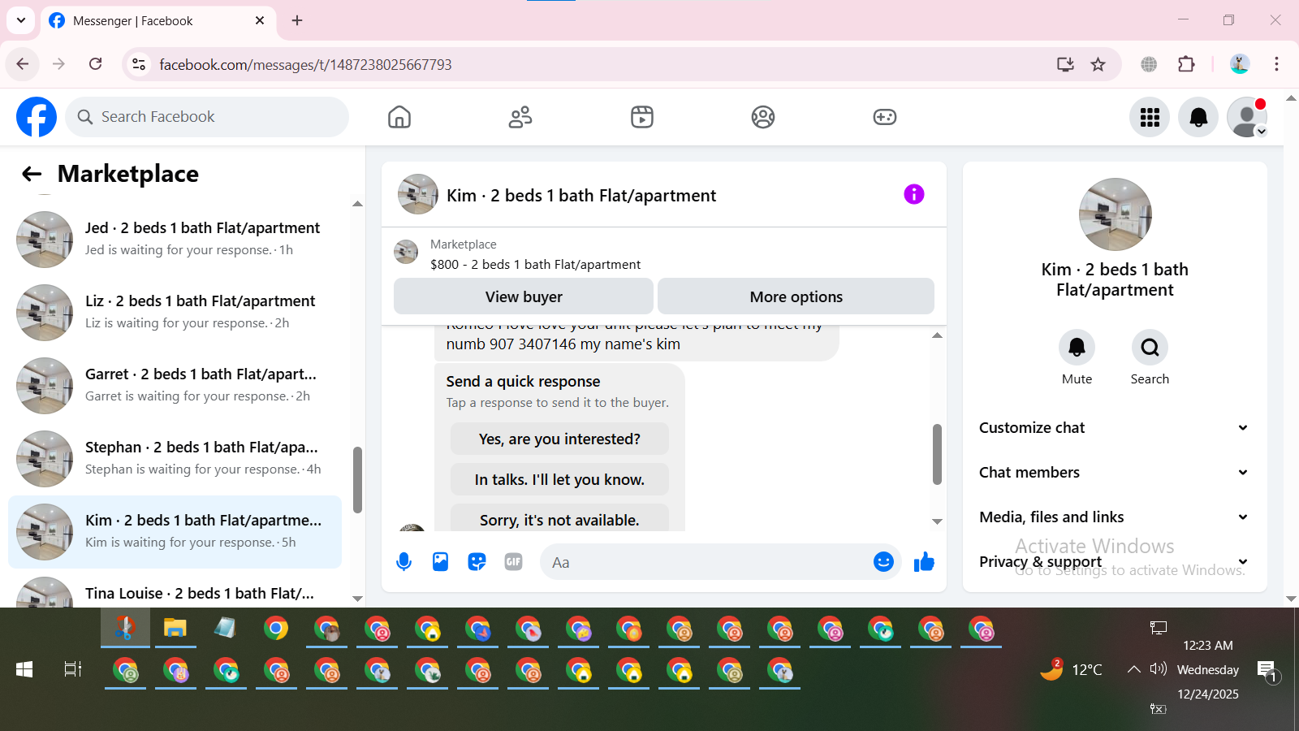The width and height of the screenshot is (1299, 731).
Task: Click the Search Facebook field
Action: pyautogui.click(x=207, y=117)
